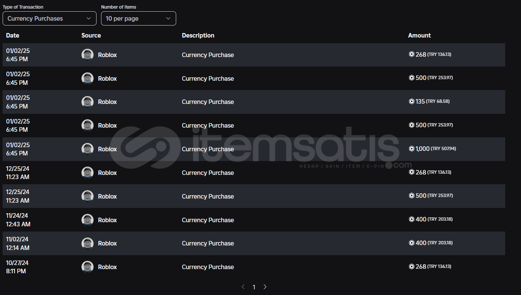This screenshot has width=521, height=295.
Task: Click the Source column header
Action: point(91,35)
